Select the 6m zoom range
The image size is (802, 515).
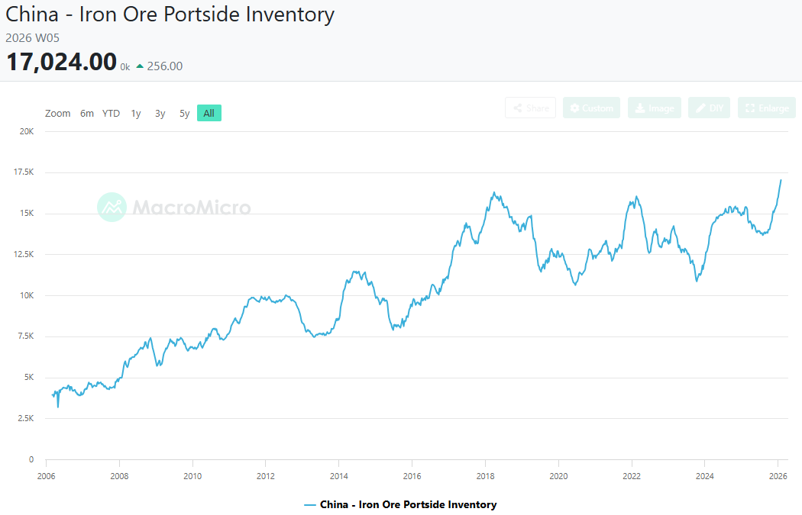point(87,114)
